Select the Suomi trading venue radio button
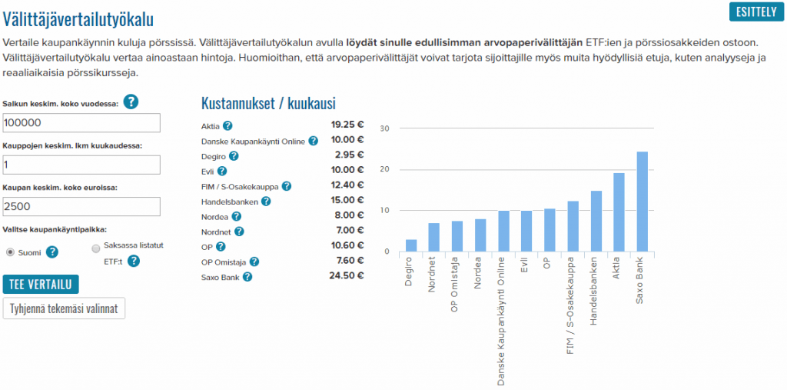 10,253
